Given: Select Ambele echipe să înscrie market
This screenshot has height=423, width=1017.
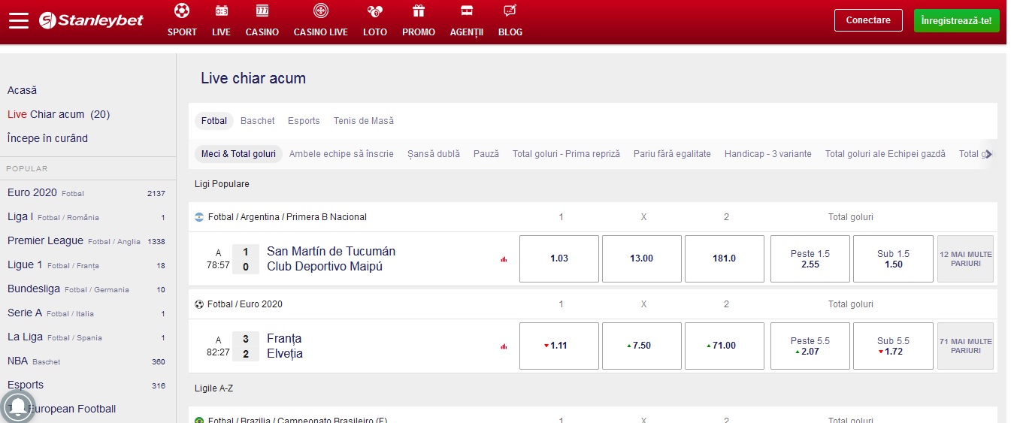Looking at the screenshot, I should point(341,154).
